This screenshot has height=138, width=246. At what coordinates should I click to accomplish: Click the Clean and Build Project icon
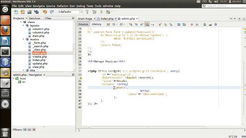point(94,12)
